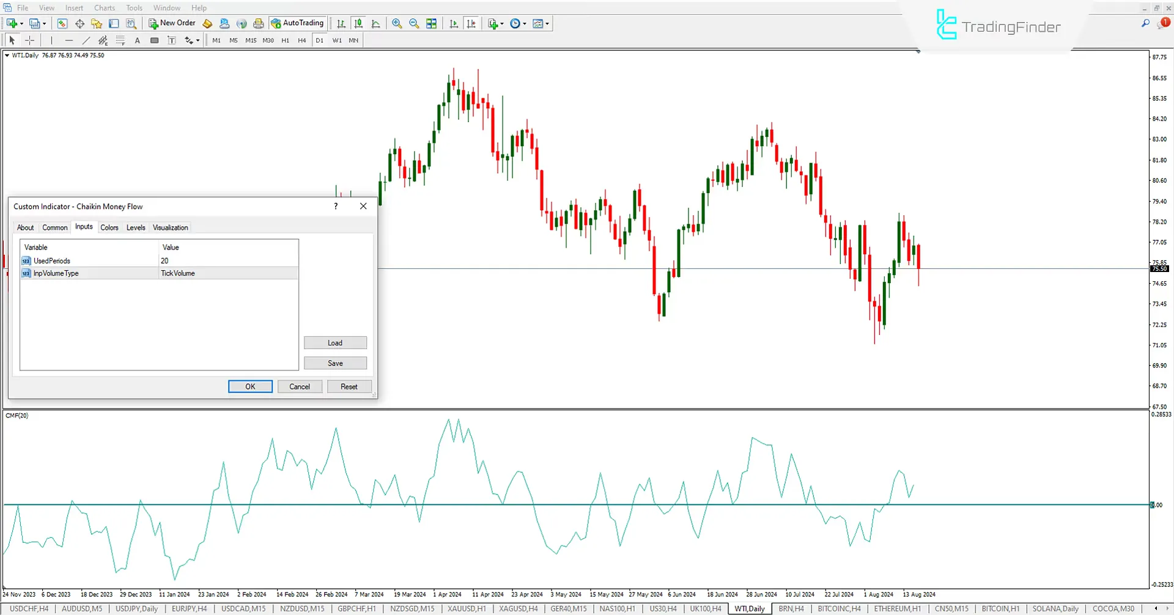Viewport: 1174px width, 615px height.
Task: Tile all chart windows
Action: pyautogui.click(x=432, y=23)
